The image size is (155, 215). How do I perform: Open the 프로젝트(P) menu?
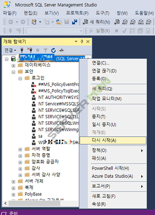click(77, 13)
